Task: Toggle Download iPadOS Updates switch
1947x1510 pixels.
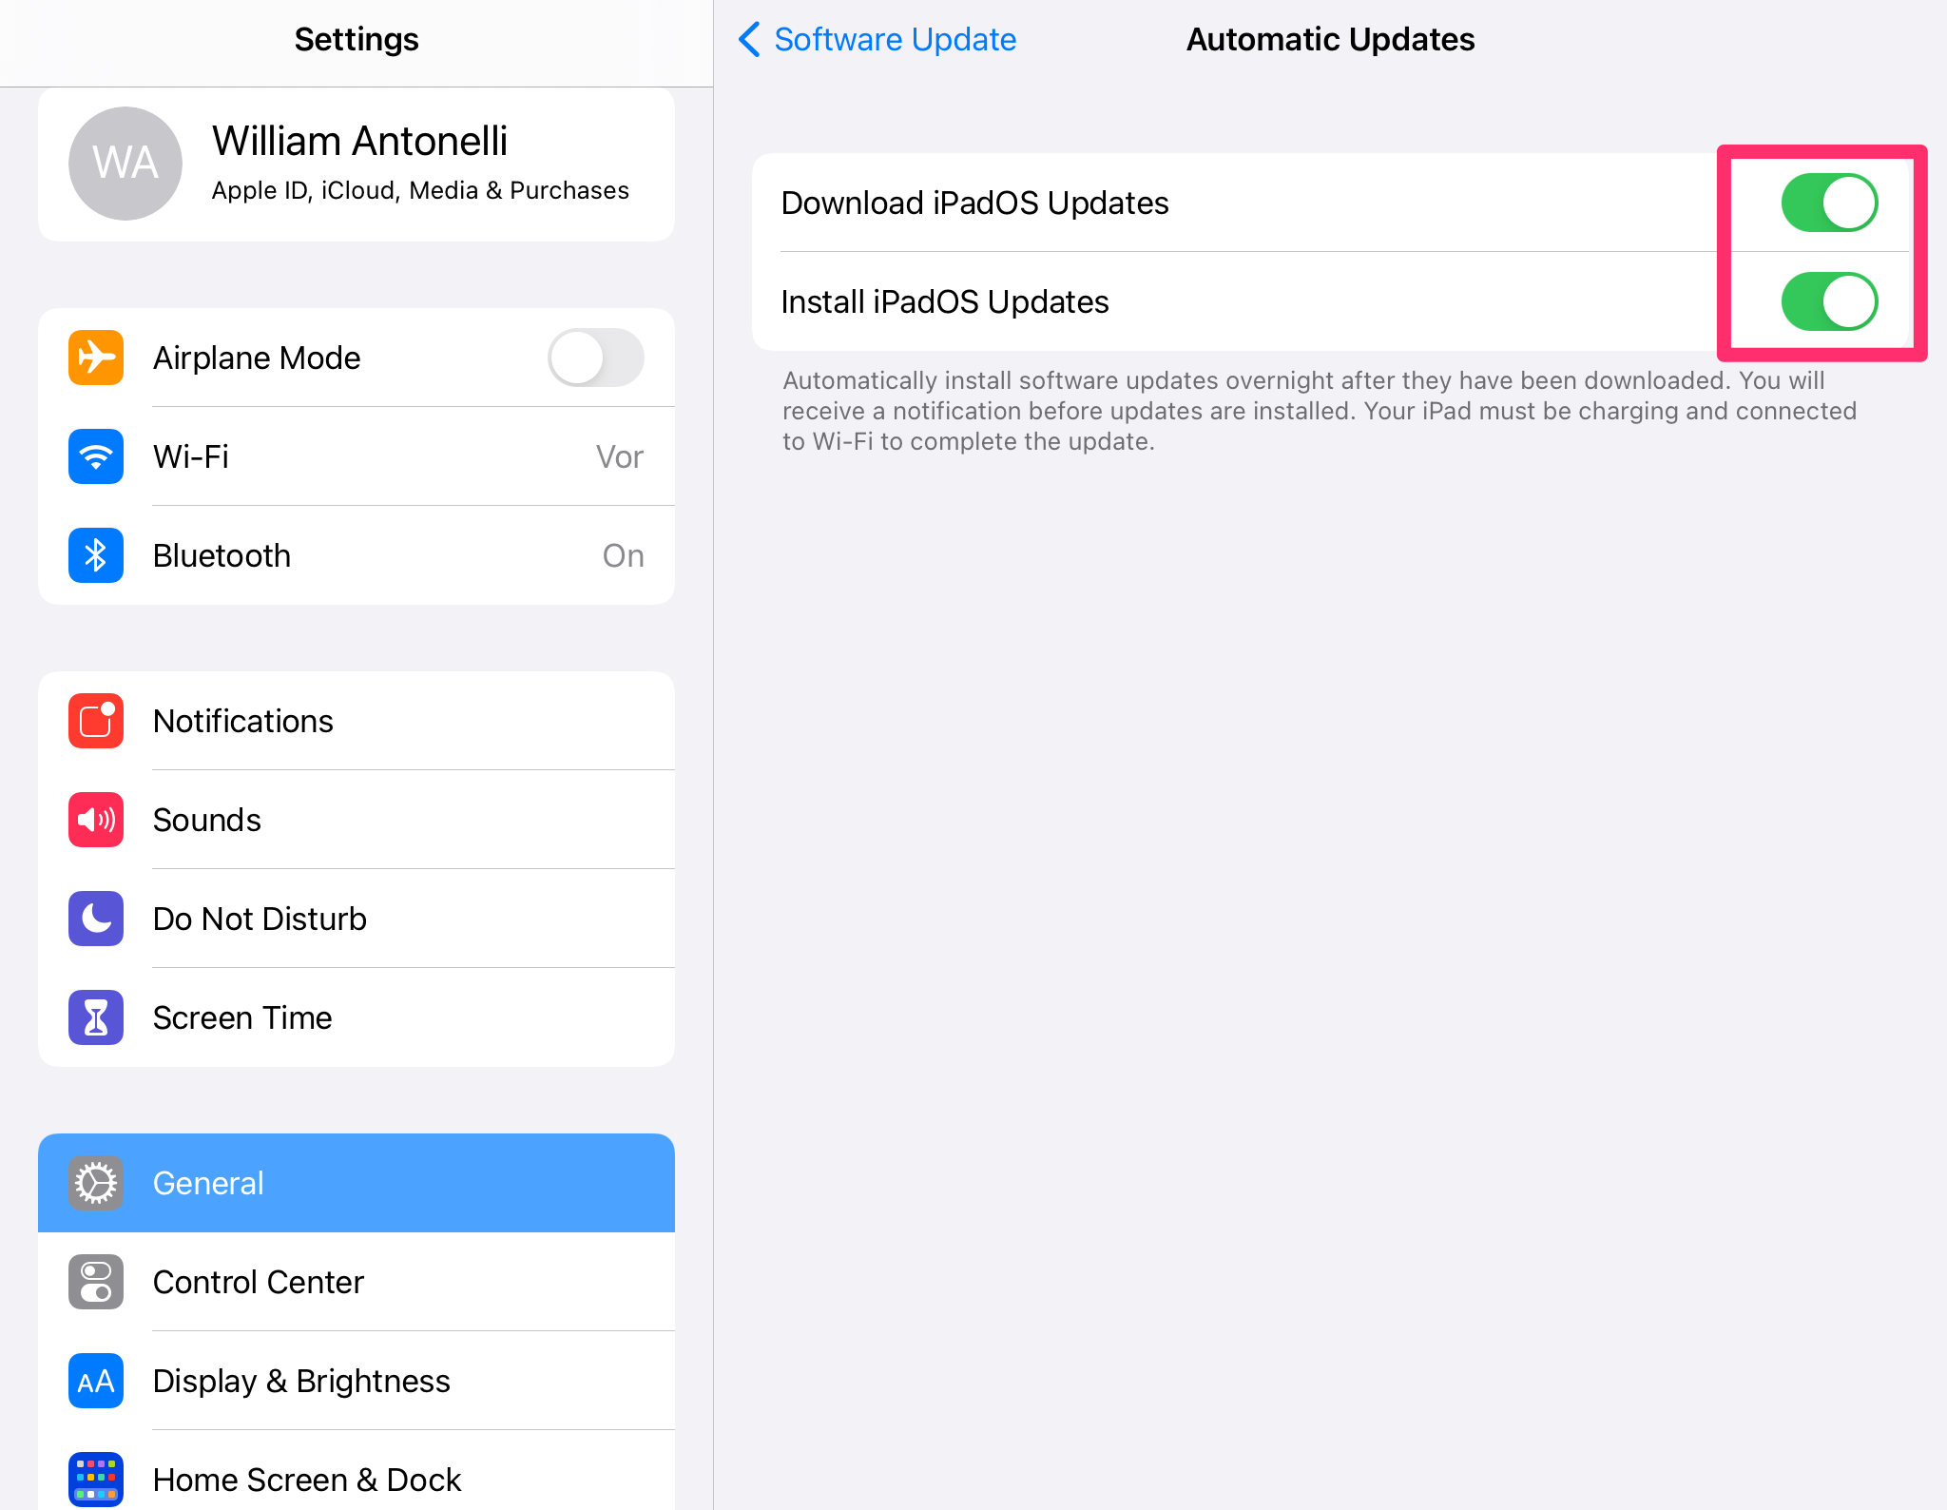Action: pos(1830,203)
